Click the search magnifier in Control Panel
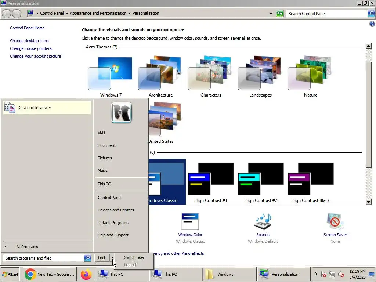The height and width of the screenshot is (282, 376). pyautogui.click(x=371, y=14)
